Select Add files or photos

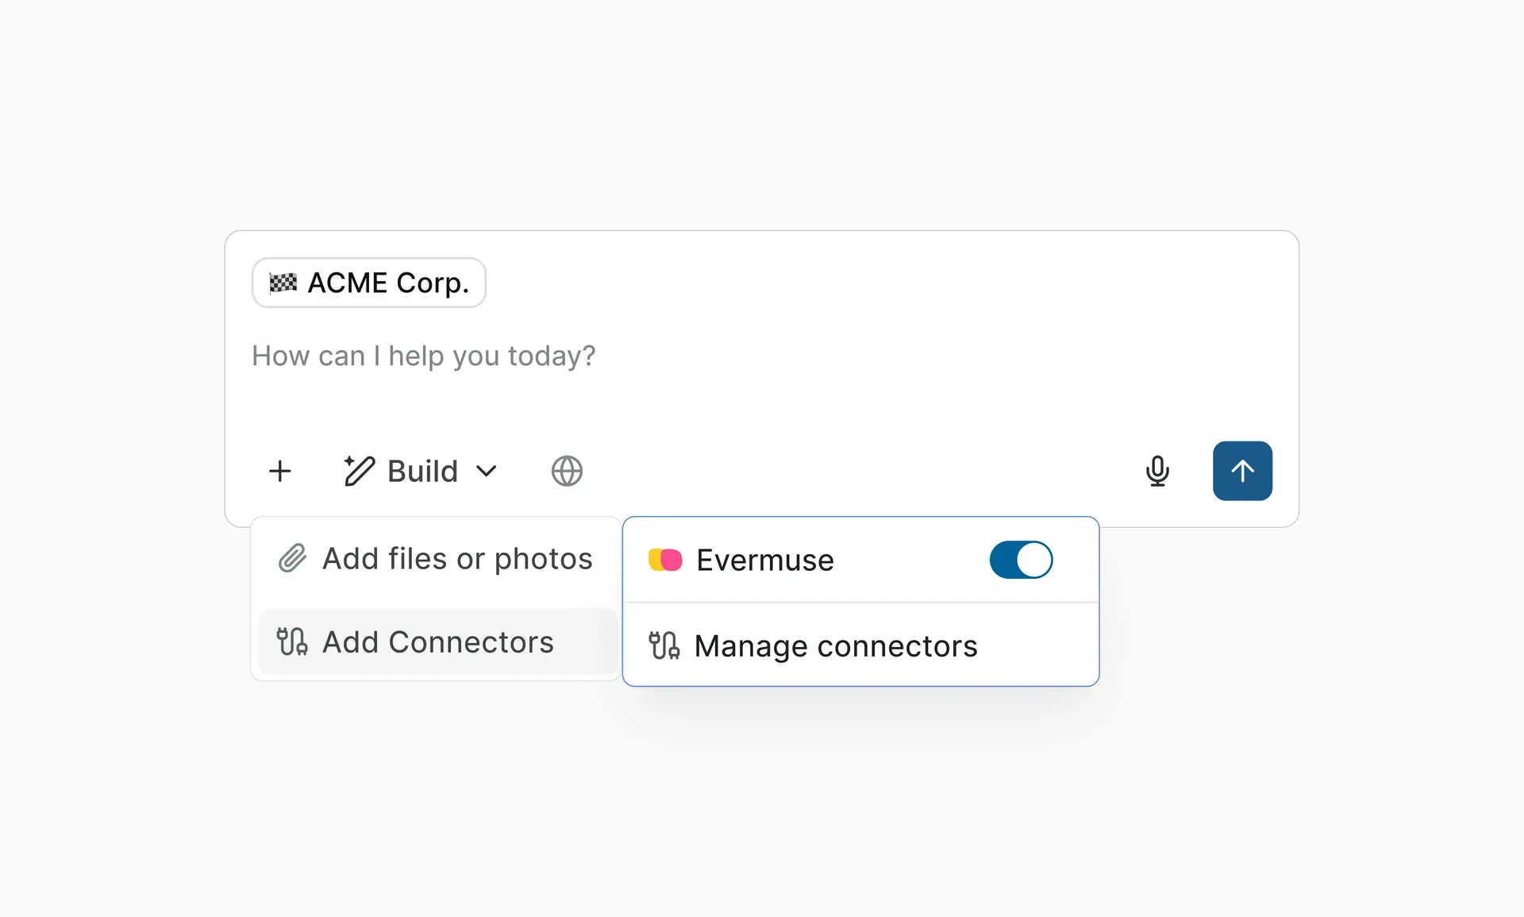point(436,559)
